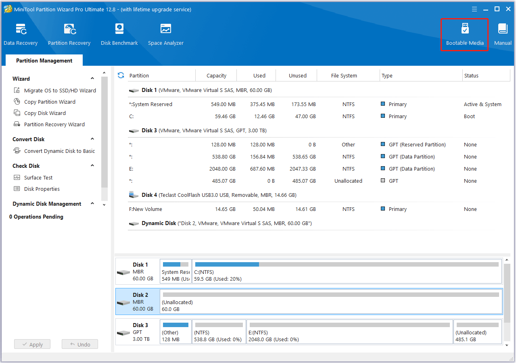The image size is (516, 363).
Task: Click the Copy Disk Wizard icon
Action: (17, 113)
